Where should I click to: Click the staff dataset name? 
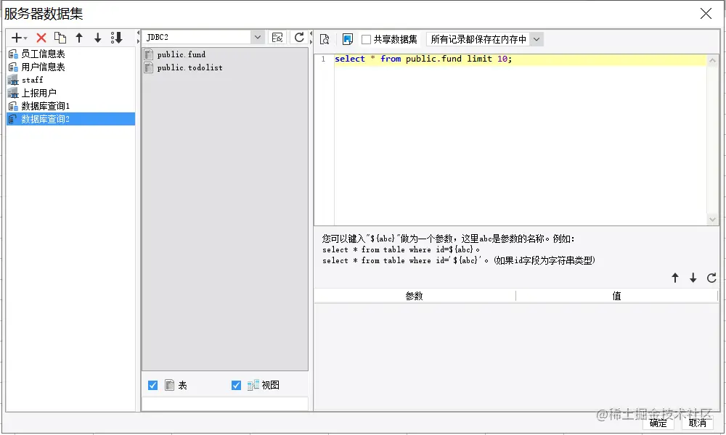(33, 80)
